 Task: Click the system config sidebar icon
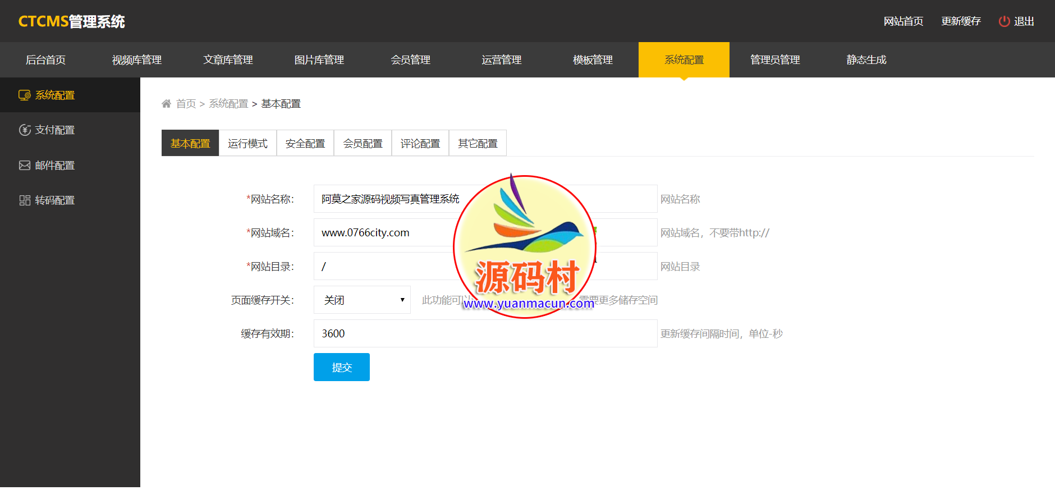point(24,95)
